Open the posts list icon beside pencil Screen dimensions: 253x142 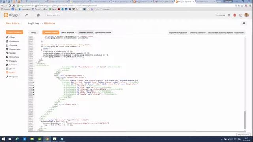tap(38, 15)
